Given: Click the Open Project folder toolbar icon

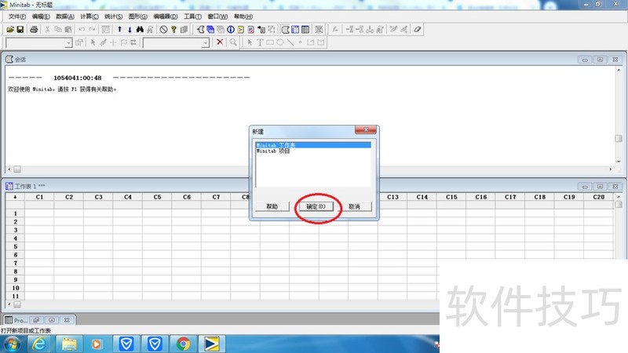Looking at the screenshot, I should click(10, 29).
